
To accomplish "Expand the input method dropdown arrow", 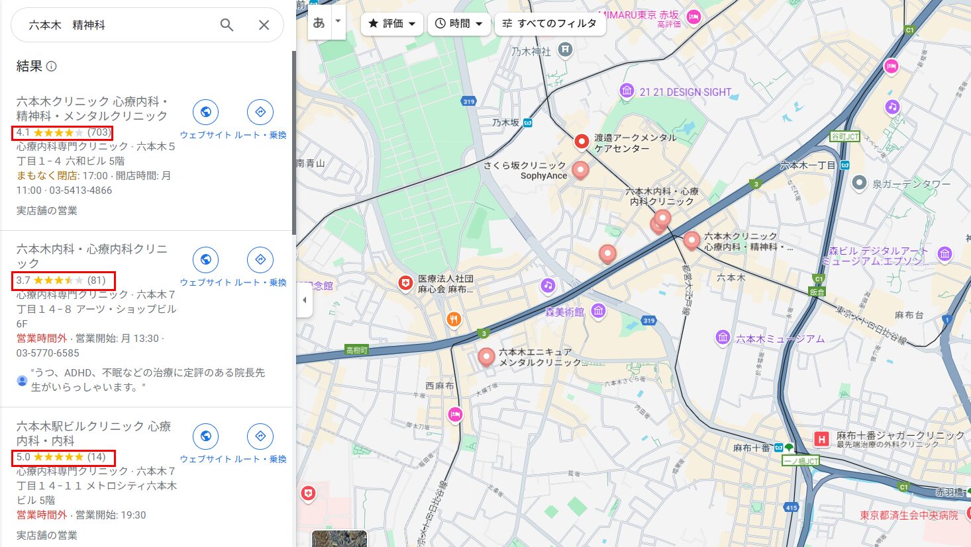I will point(338,21).
